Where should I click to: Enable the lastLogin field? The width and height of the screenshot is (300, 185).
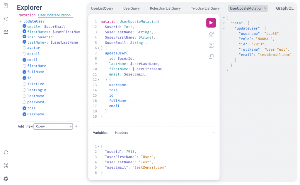click(24, 90)
